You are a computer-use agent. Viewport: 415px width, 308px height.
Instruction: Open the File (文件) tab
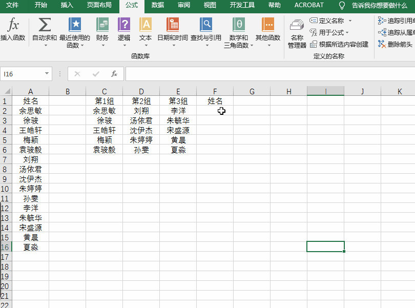click(x=12, y=5)
